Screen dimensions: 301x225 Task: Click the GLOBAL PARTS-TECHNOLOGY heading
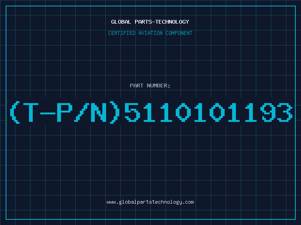[150, 22]
